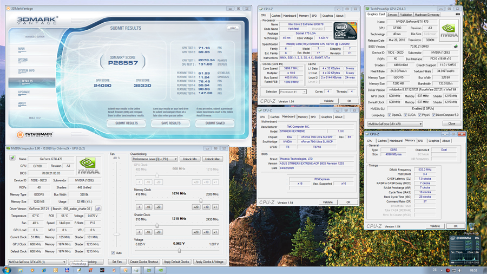Open the volume speaker tray icon
Screen dimensions: 487x274
point(460,270)
